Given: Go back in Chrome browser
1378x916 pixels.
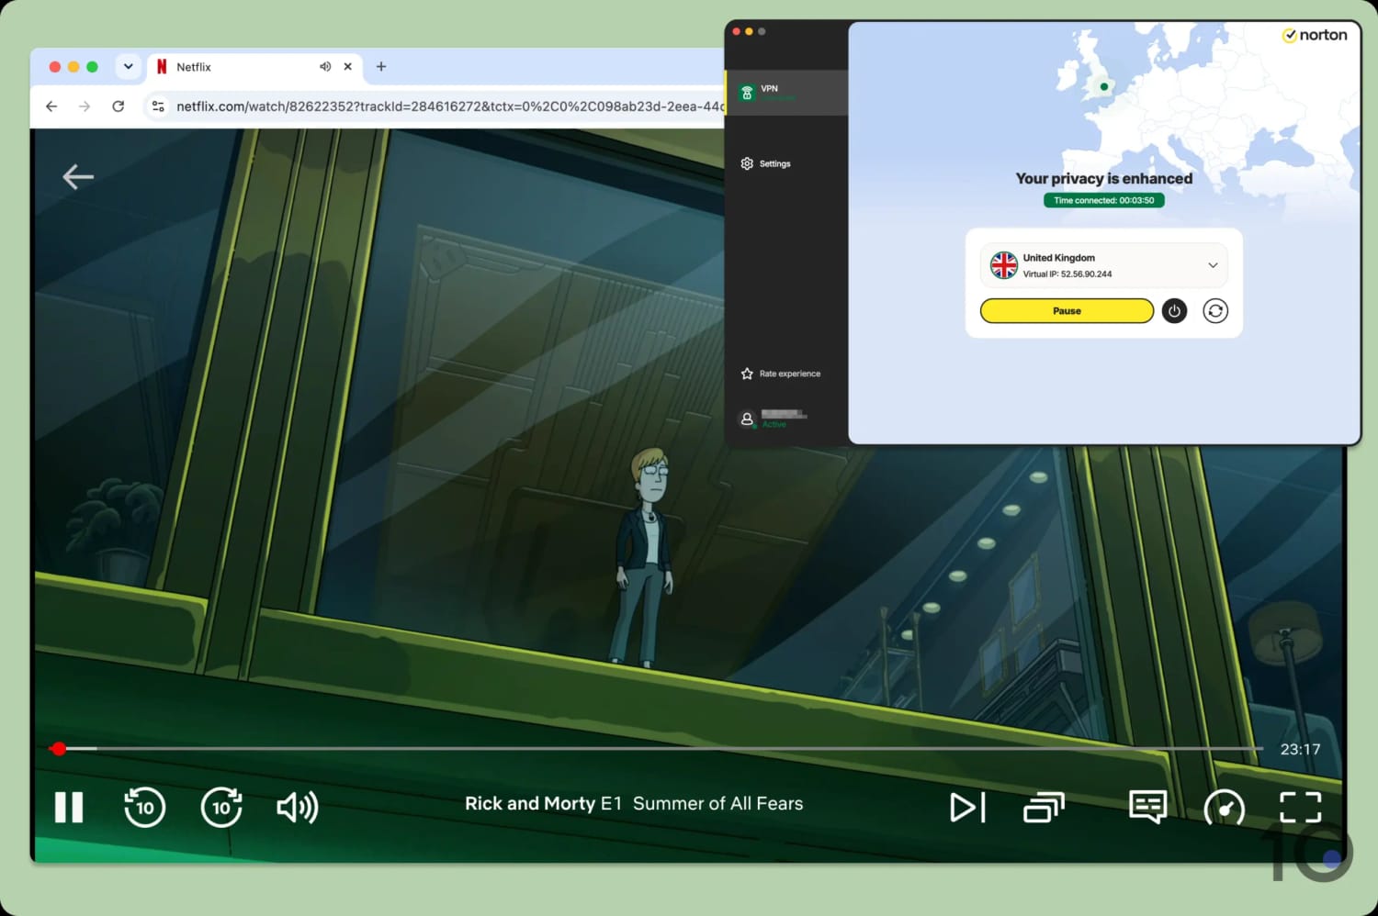Looking at the screenshot, I should 51,106.
